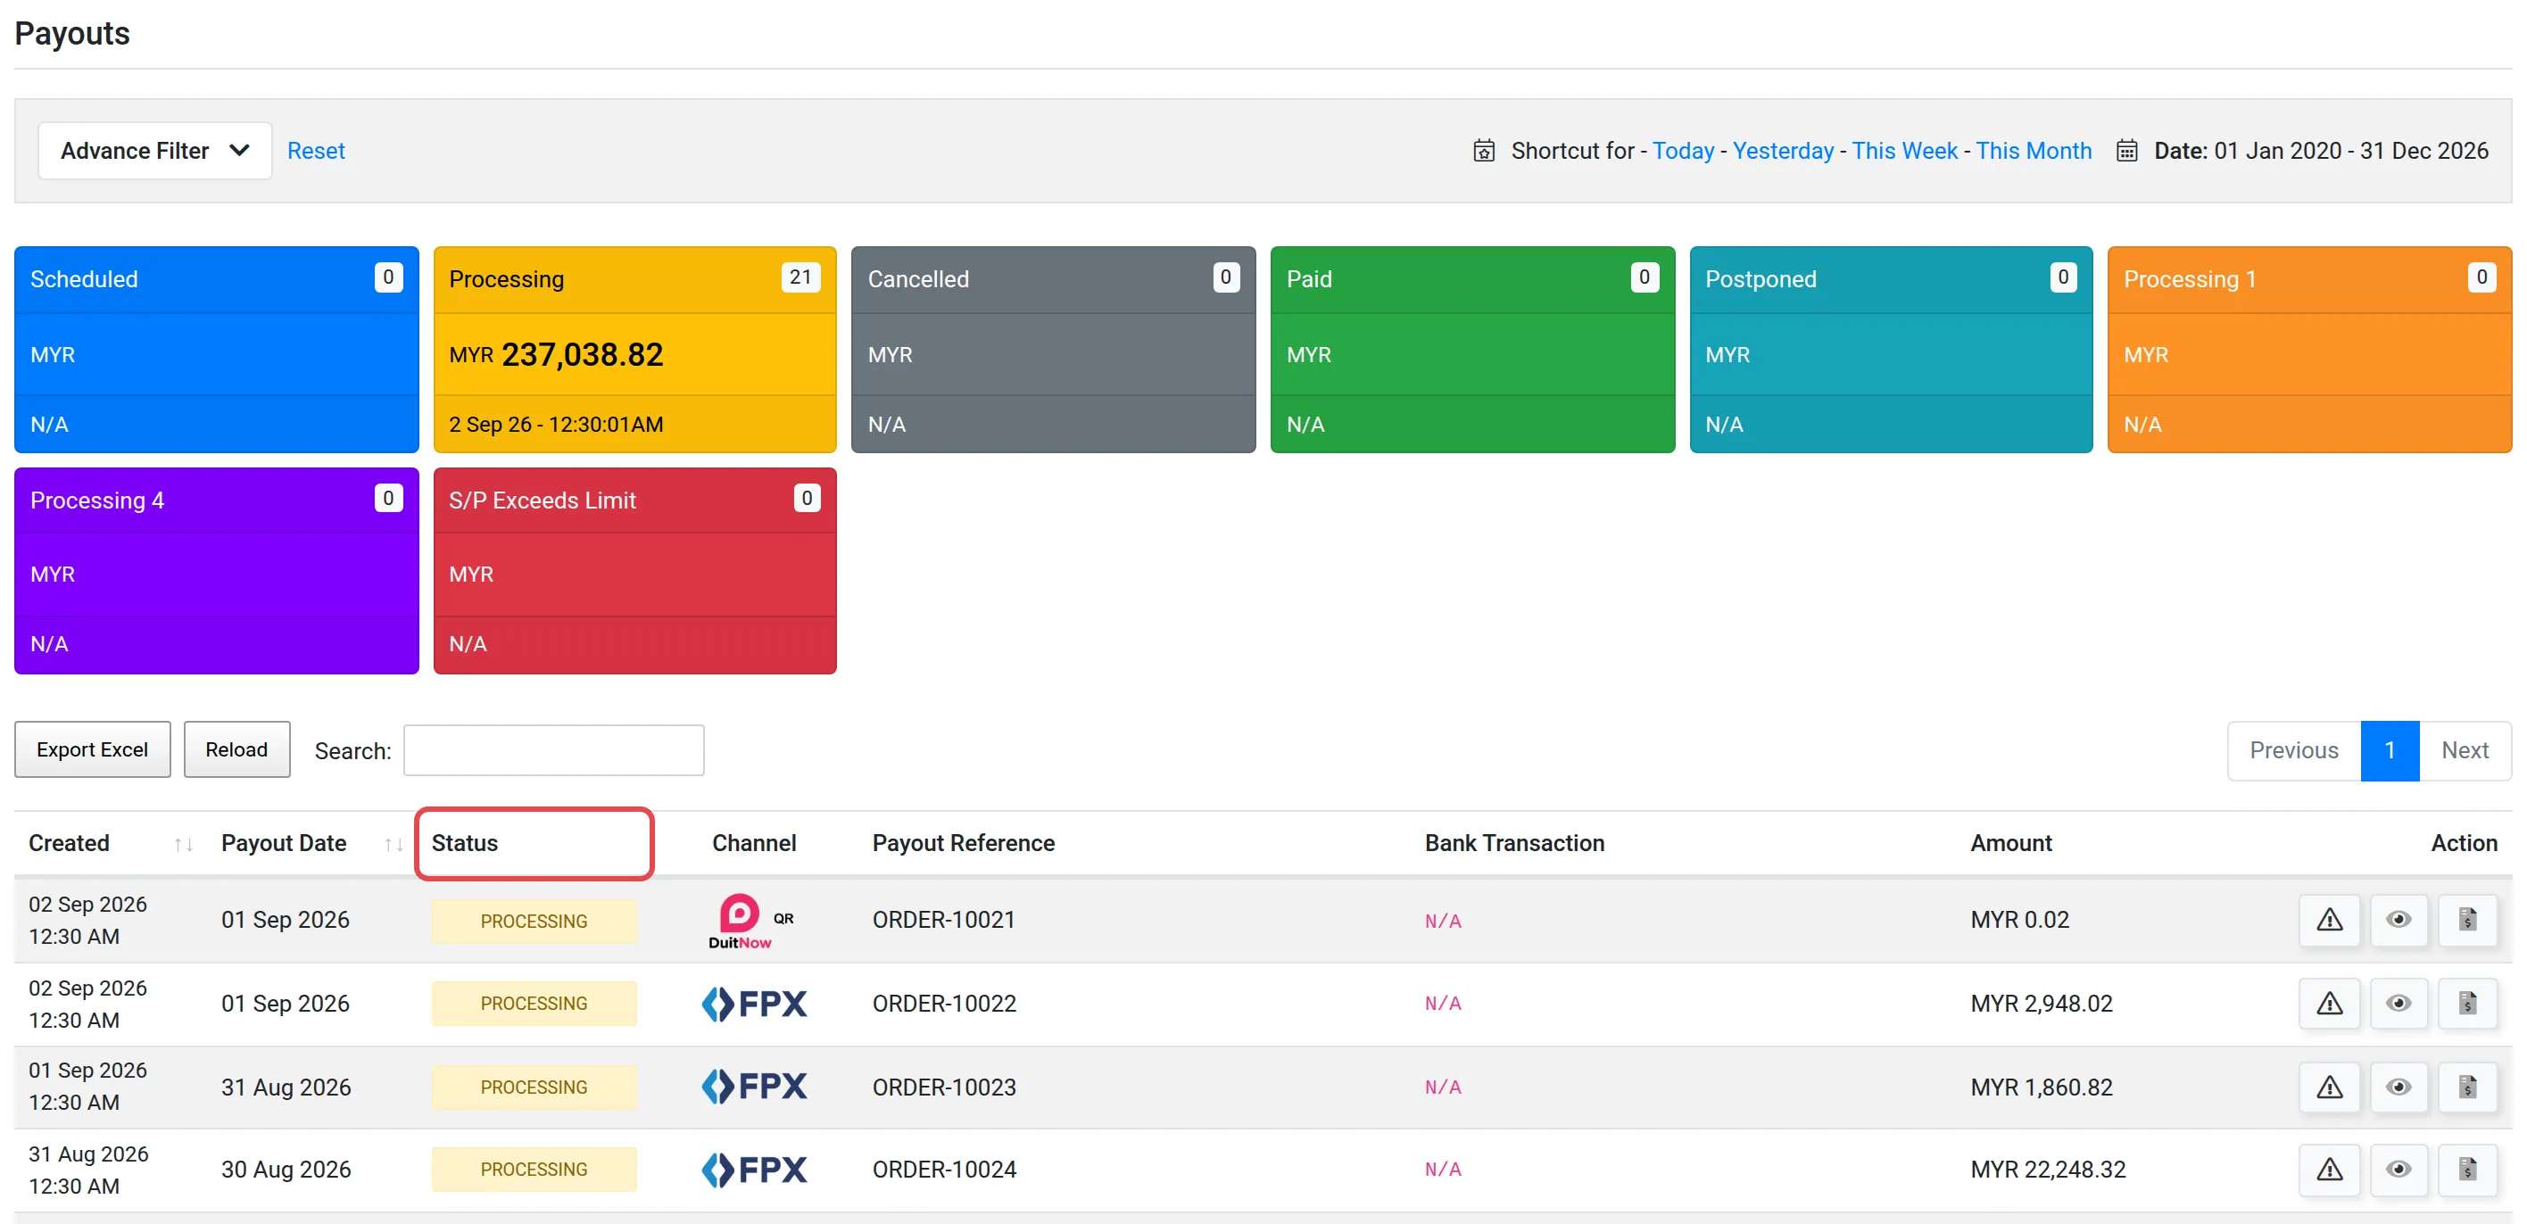Filter by S/P Exceeds Limit card

(634, 571)
